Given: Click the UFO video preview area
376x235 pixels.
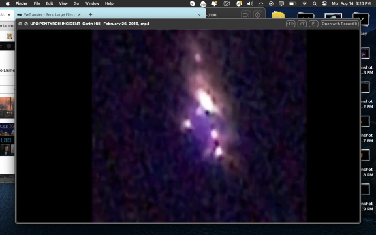Looking at the screenshot, I should click(199, 126).
